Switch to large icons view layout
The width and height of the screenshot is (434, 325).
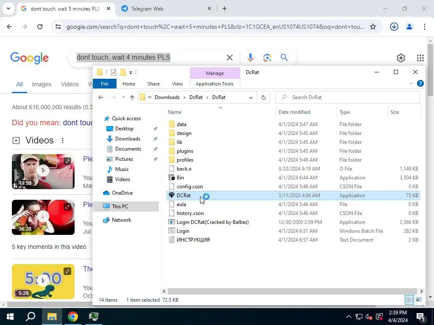pos(418,300)
